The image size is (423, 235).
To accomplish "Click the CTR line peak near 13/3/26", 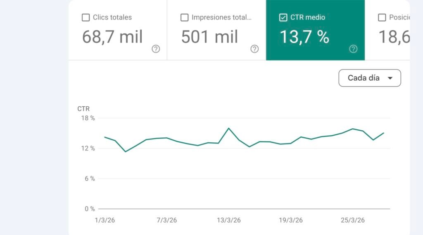I will (229, 128).
